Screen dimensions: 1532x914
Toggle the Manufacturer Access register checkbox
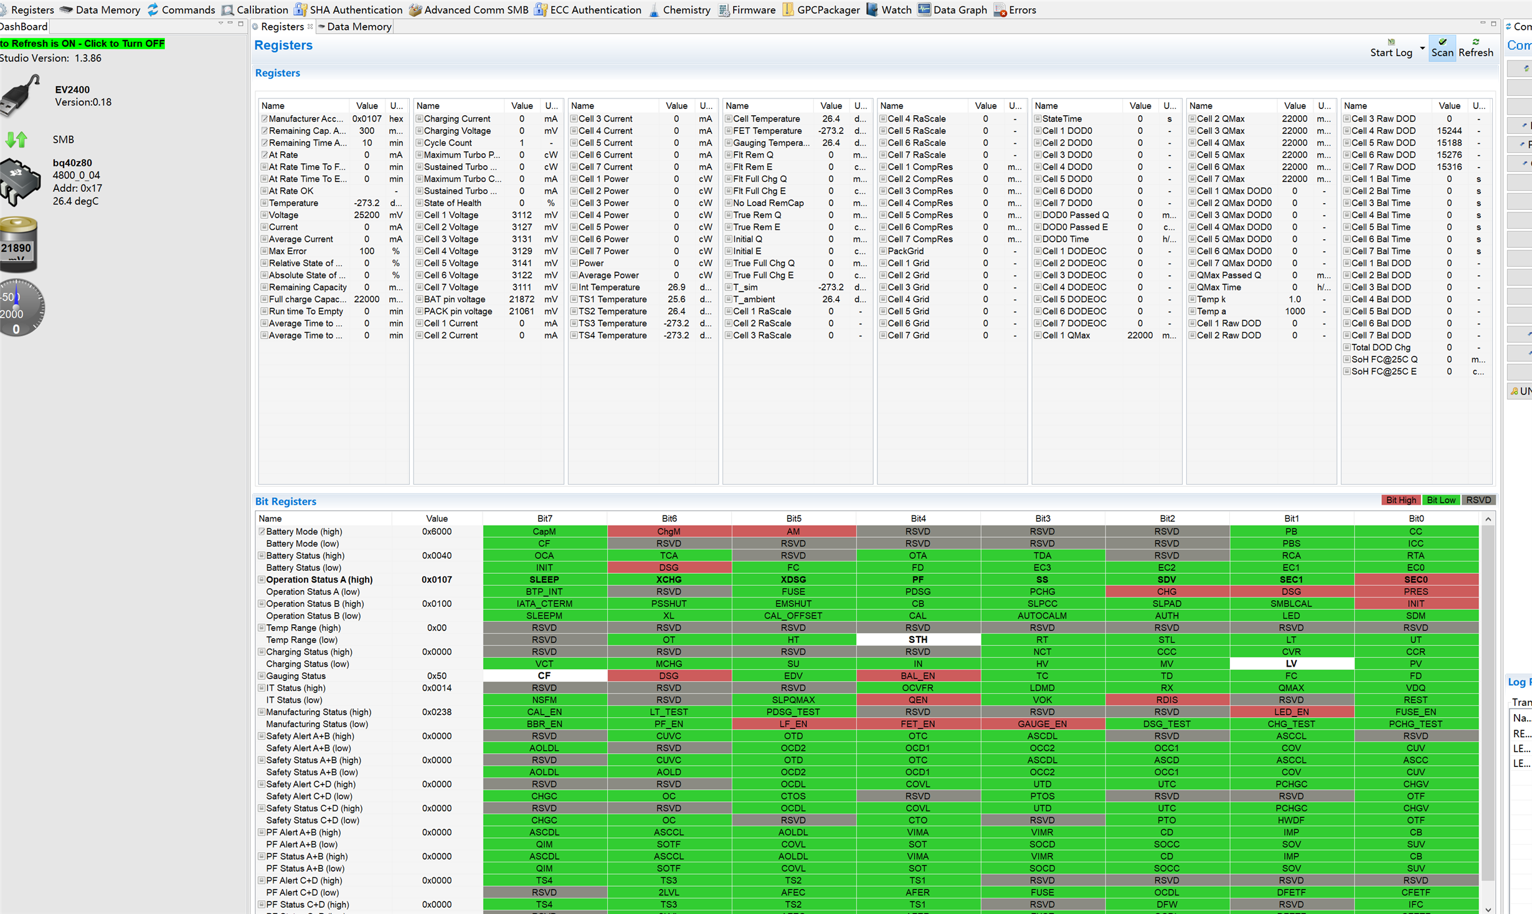pos(264,118)
